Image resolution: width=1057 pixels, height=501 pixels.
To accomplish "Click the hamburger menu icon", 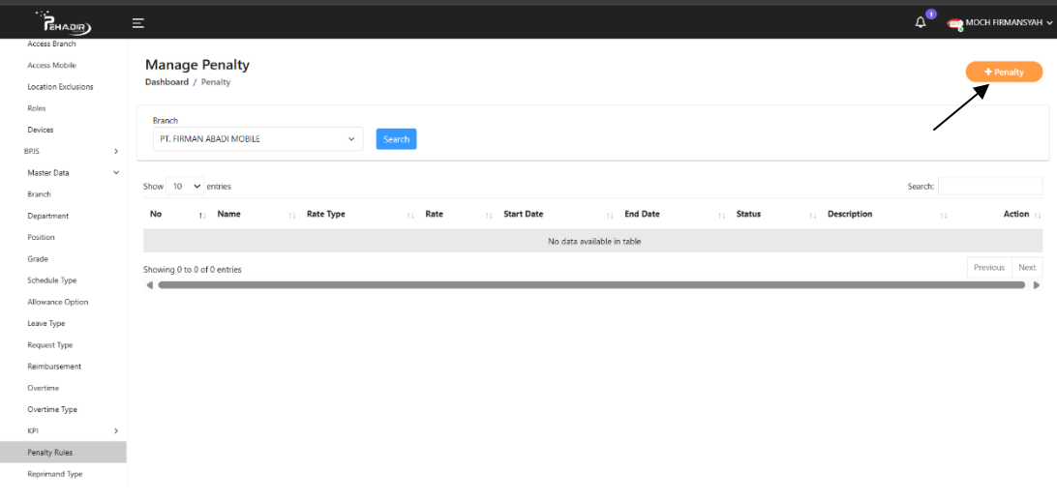I will pos(138,23).
